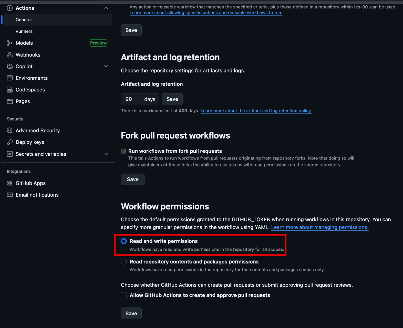Click the Copilot label in sidebar
403x328 pixels.
click(x=24, y=66)
